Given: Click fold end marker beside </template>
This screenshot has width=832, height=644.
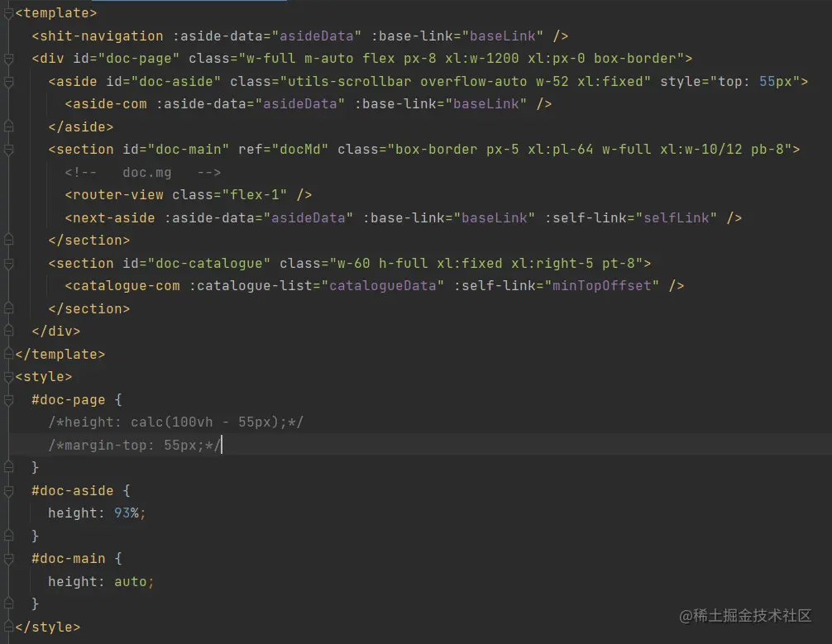Looking at the screenshot, I should point(8,354).
